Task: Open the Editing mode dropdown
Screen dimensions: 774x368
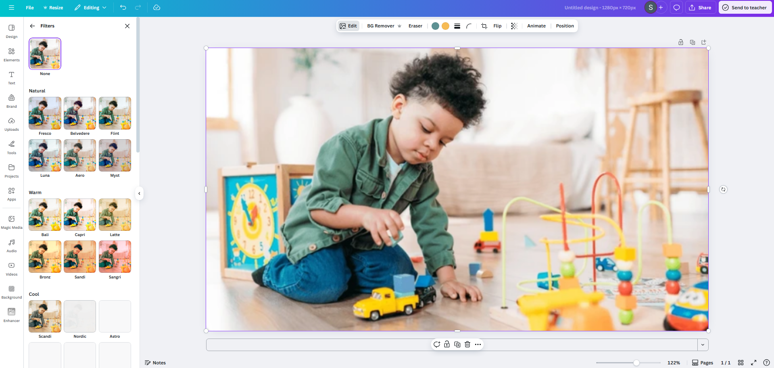Action: tap(90, 7)
